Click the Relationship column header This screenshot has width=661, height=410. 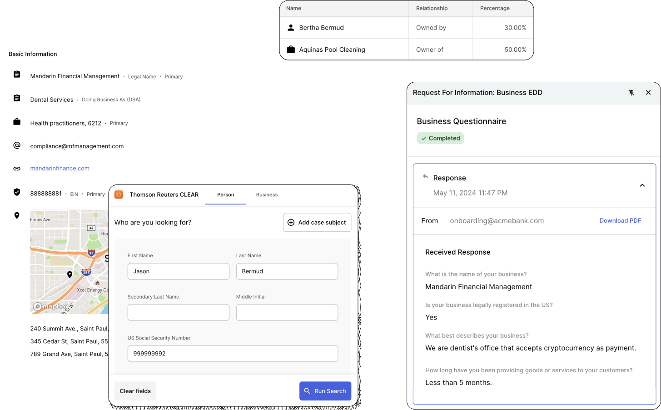coord(432,8)
